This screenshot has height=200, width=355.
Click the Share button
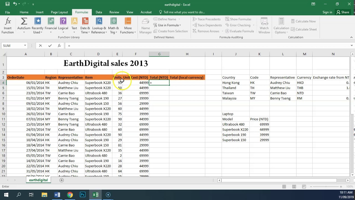click(343, 12)
